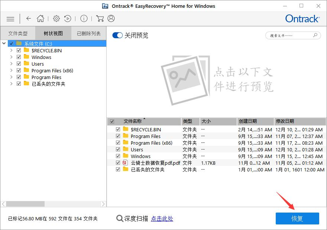Expand the $RECYCLE.BIN tree node
The image size is (327, 230).
11,50
